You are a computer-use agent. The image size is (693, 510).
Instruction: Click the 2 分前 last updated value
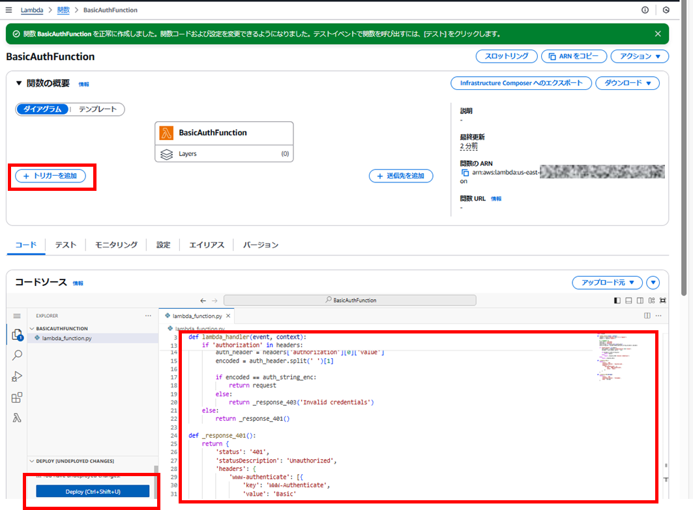pyautogui.click(x=469, y=146)
